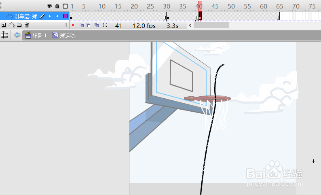Delete layer with the trash icon

[27, 25]
